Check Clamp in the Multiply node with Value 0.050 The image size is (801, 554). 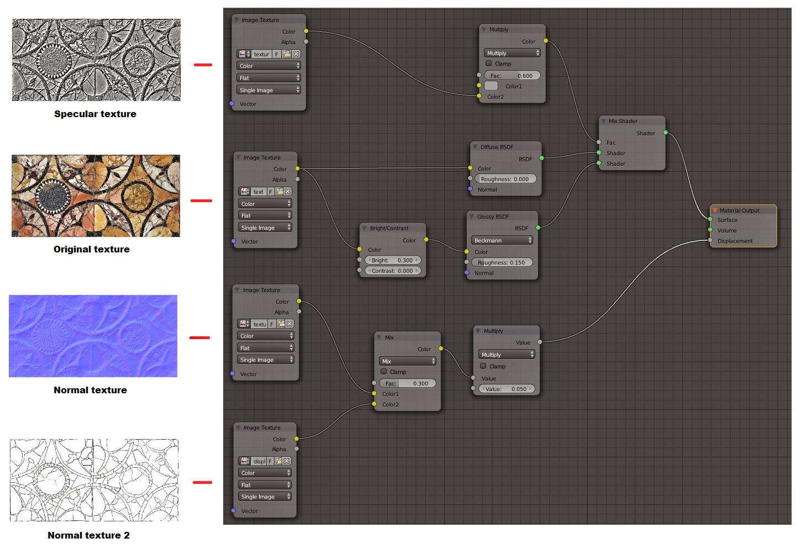pos(483,366)
